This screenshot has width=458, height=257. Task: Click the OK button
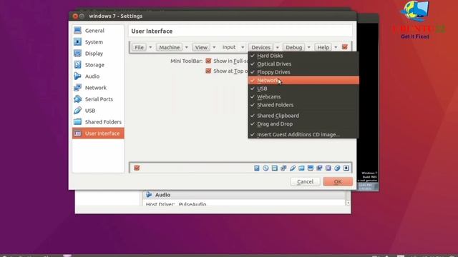[338, 181]
